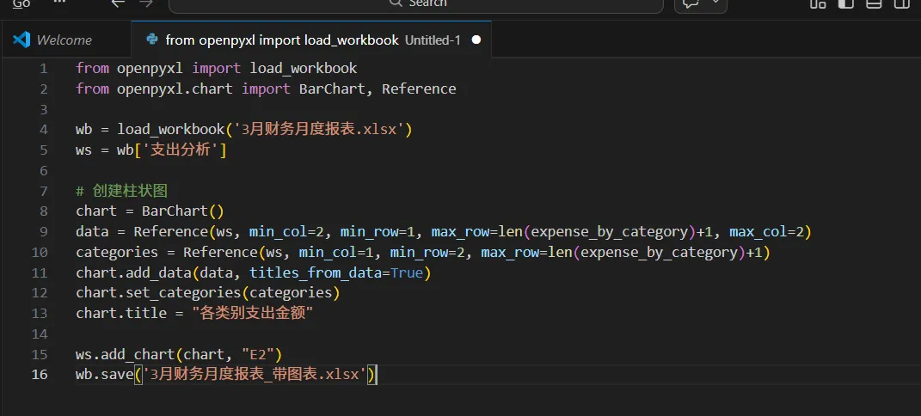The width and height of the screenshot is (921, 416).
Task: Click line number 1 in the gutter
Action: 44,69
